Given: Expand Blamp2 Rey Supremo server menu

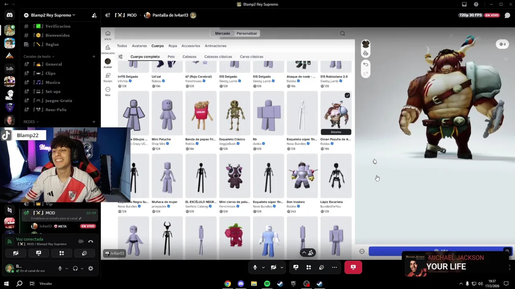Looking at the screenshot, I should click(x=53, y=15).
